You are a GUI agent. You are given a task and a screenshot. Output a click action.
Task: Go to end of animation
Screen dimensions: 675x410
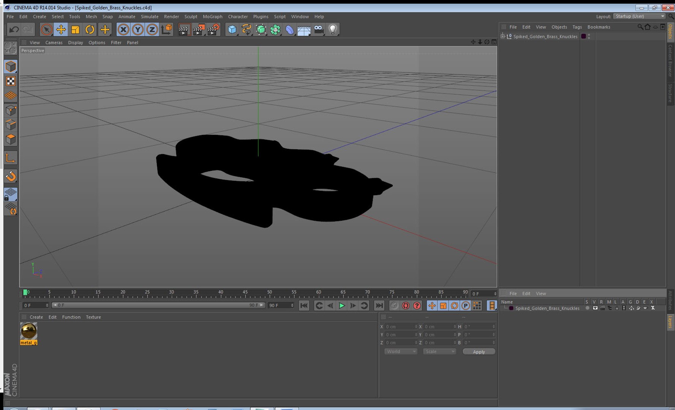379,306
